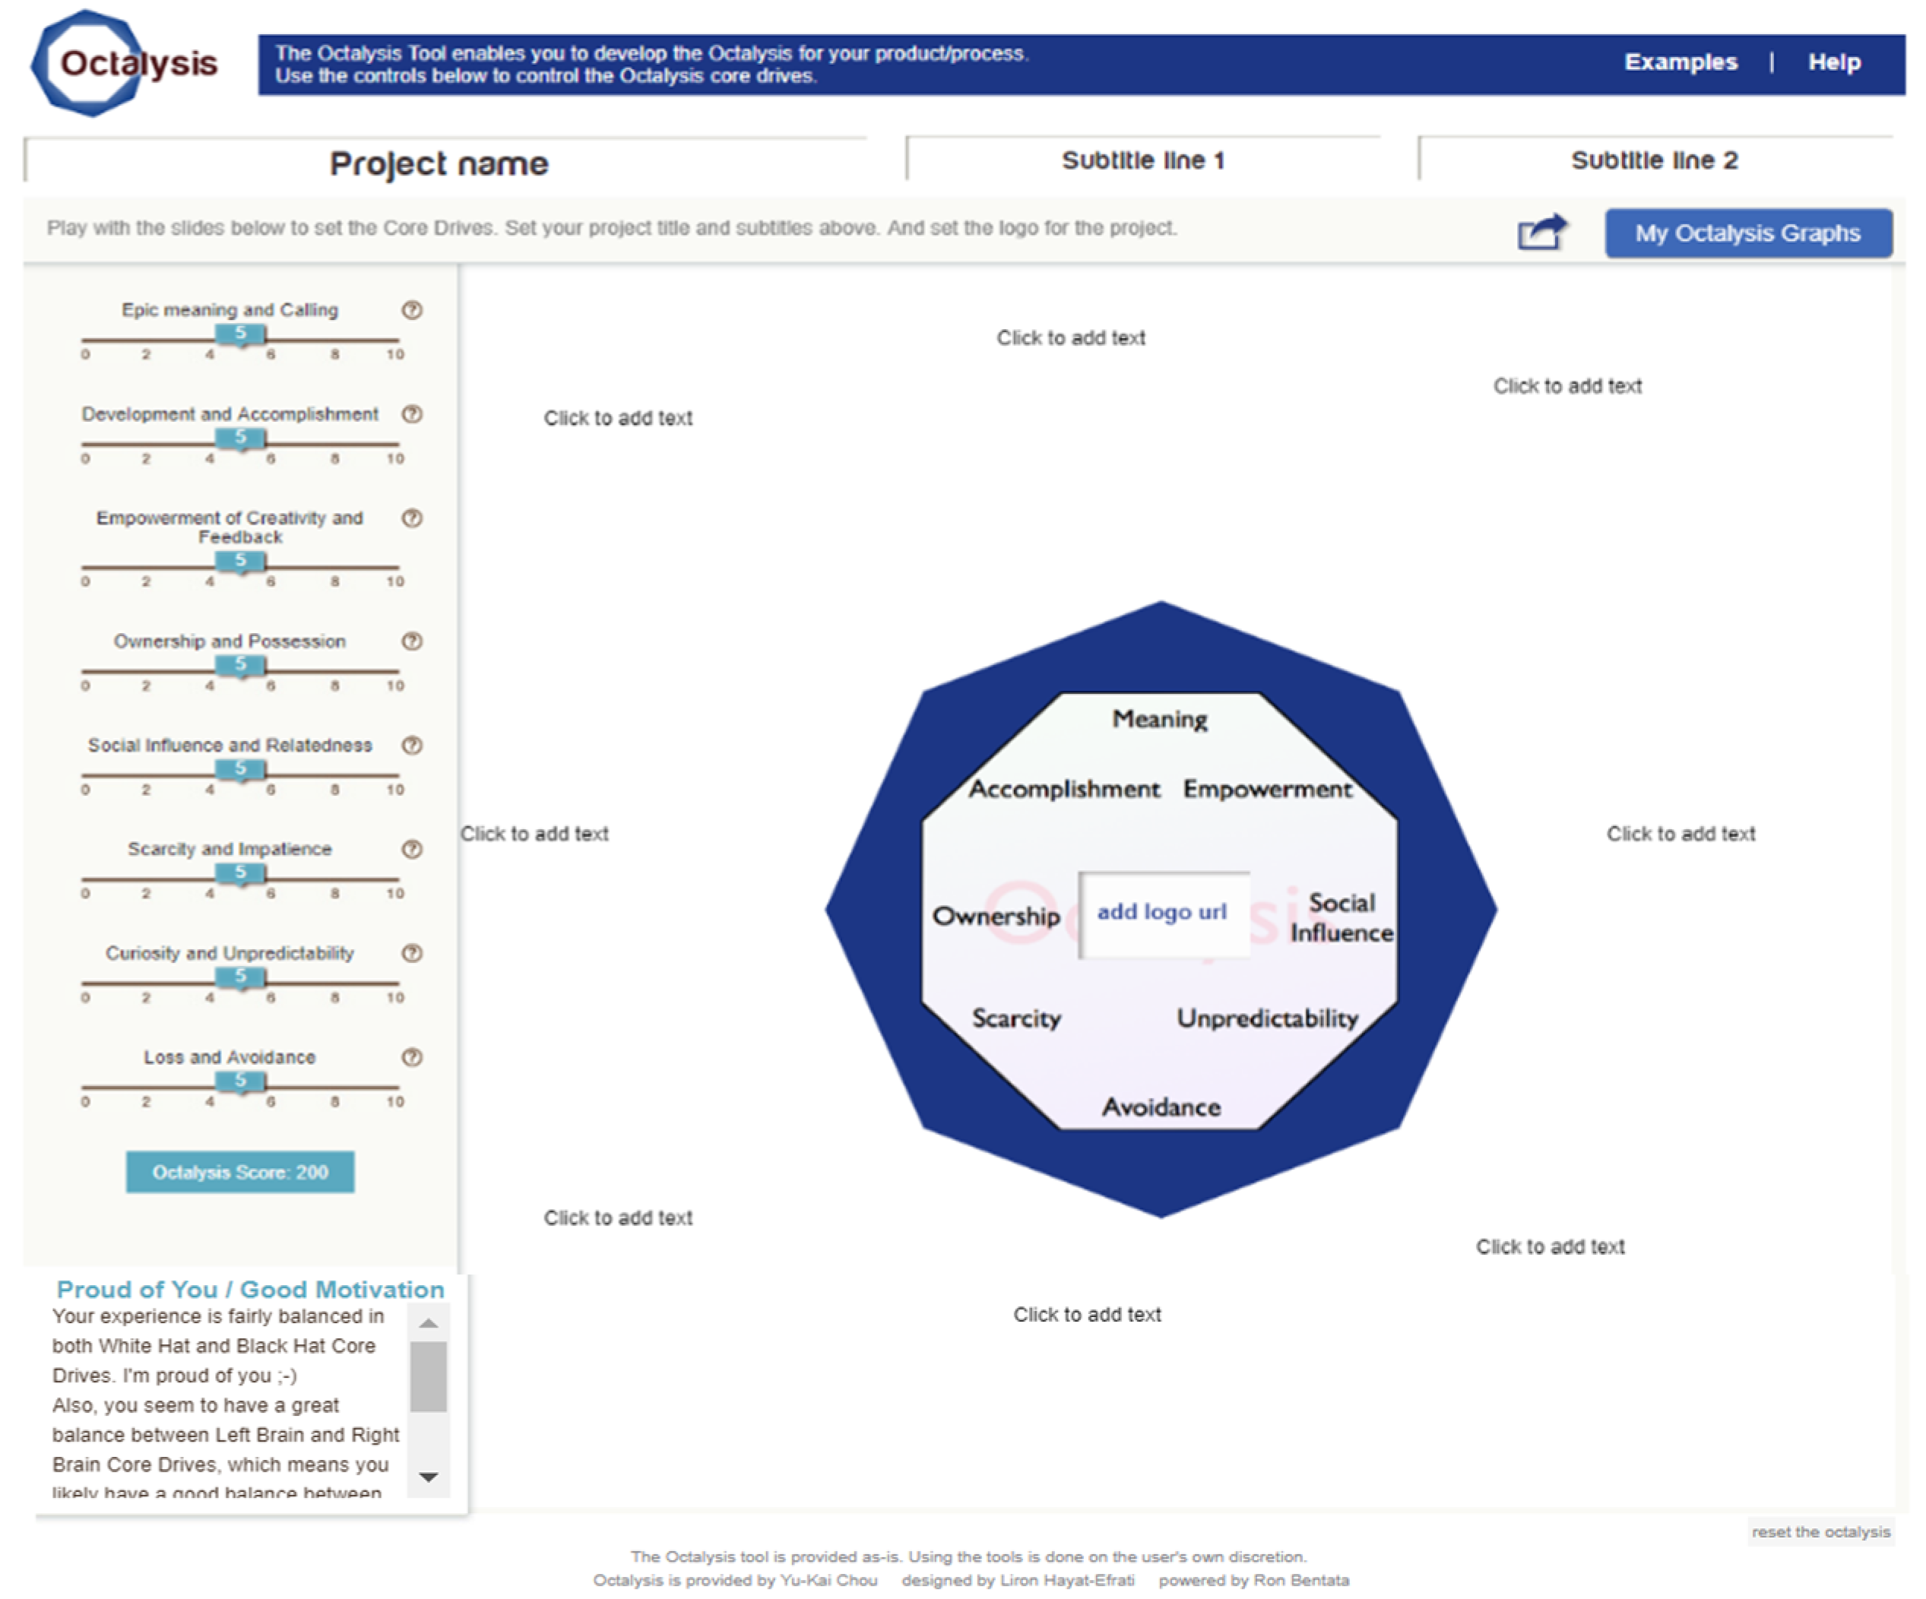This screenshot has height=1599, width=1926.
Task: Click the Development and Accomplishment slider handle
Action: 240,439
